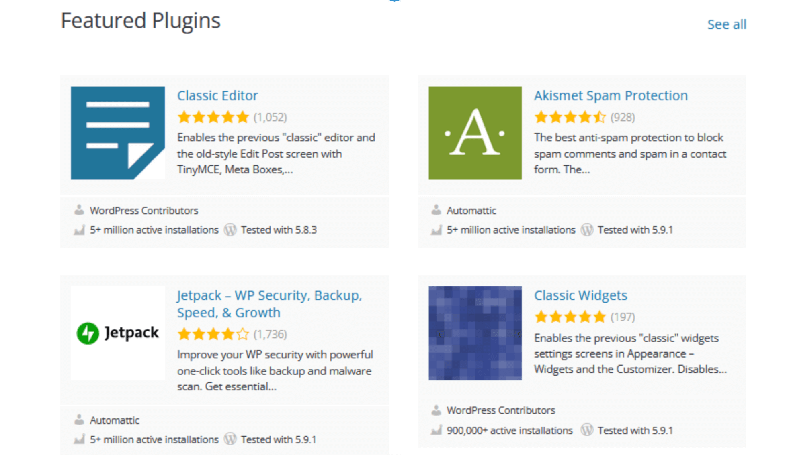Click the Jetpack logo image
The width and height of the screenshot is (787, 455).
pos(118,333)
